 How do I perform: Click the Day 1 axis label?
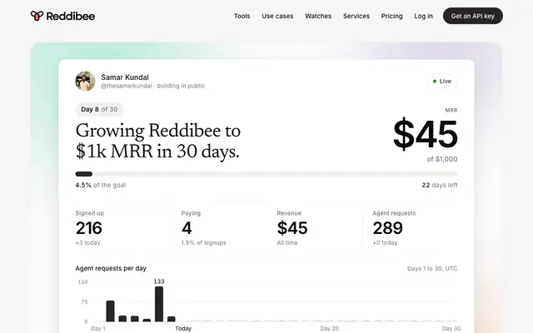pyautogui.click(x=98, y=328)
